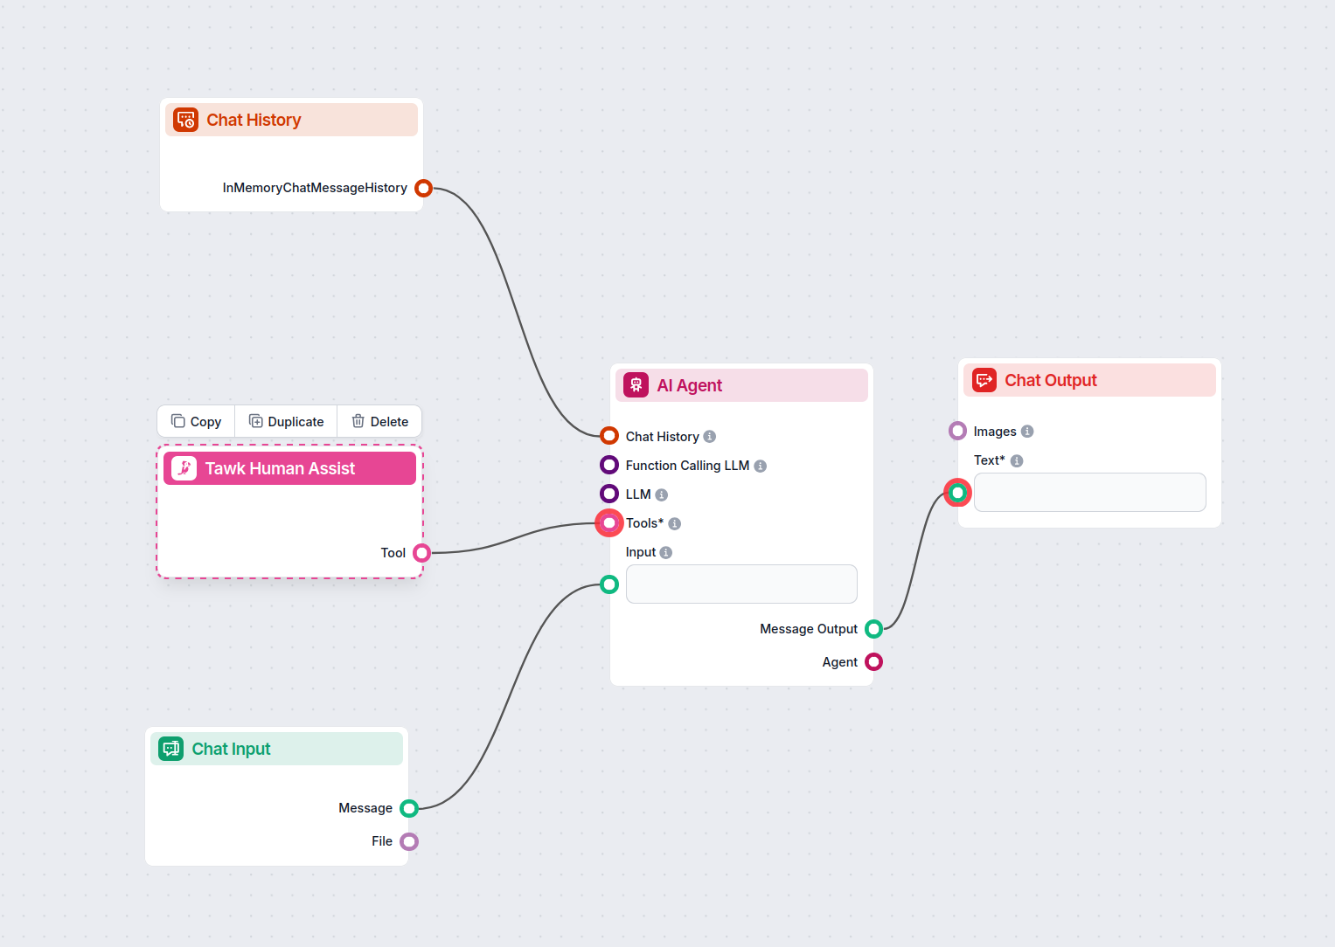Click the Chat Input node icon
The width and height of the screenshot is (1335, 947).
(170, 749)
